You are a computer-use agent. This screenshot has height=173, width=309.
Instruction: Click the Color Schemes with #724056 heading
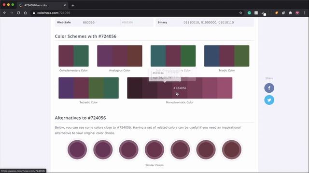[85, 37]
